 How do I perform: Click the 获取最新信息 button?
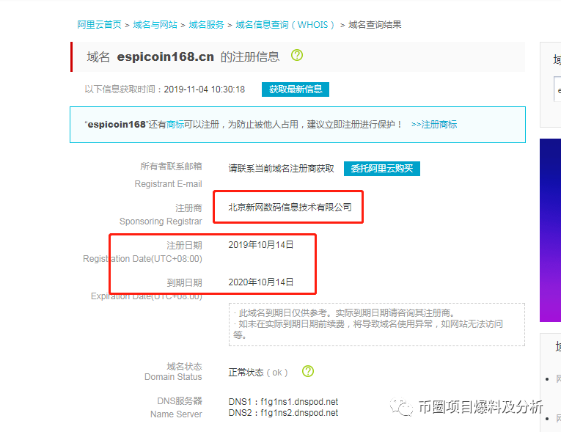296,89
